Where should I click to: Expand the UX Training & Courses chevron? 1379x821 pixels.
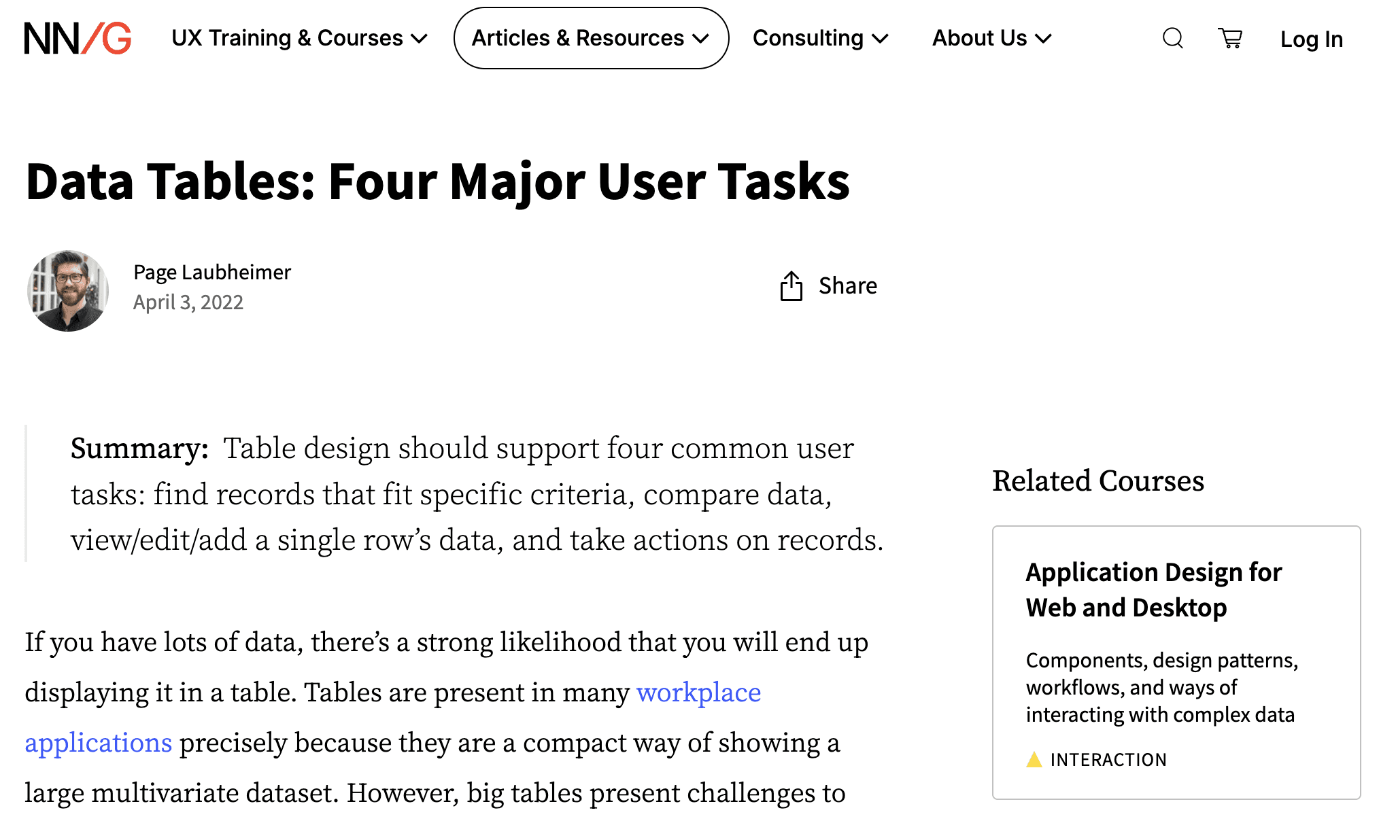[420, 39]
